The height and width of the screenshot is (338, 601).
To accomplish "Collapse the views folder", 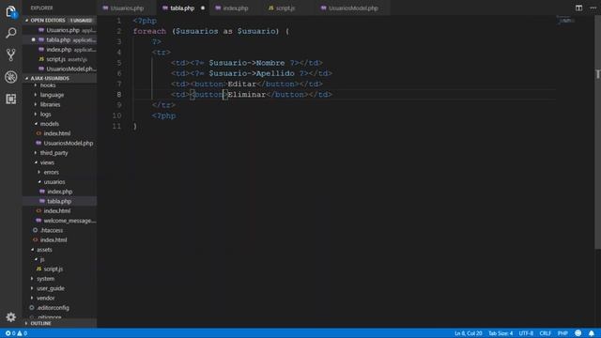I will (59, 162).
